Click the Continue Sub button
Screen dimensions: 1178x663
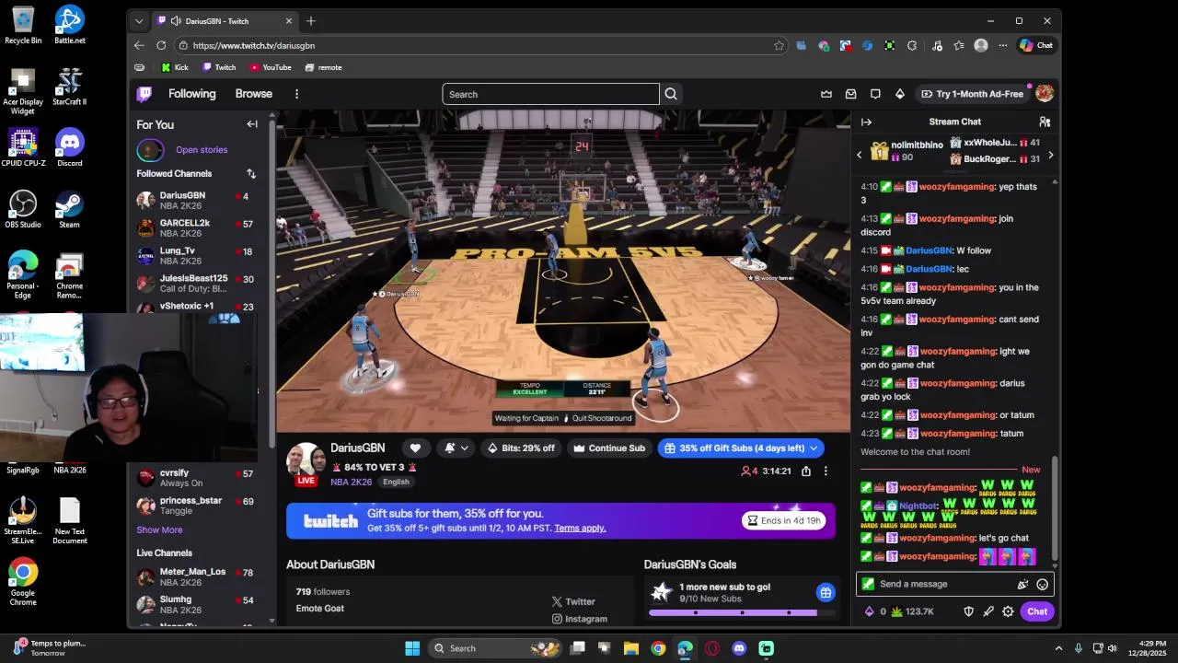click(x=609, y=448)
